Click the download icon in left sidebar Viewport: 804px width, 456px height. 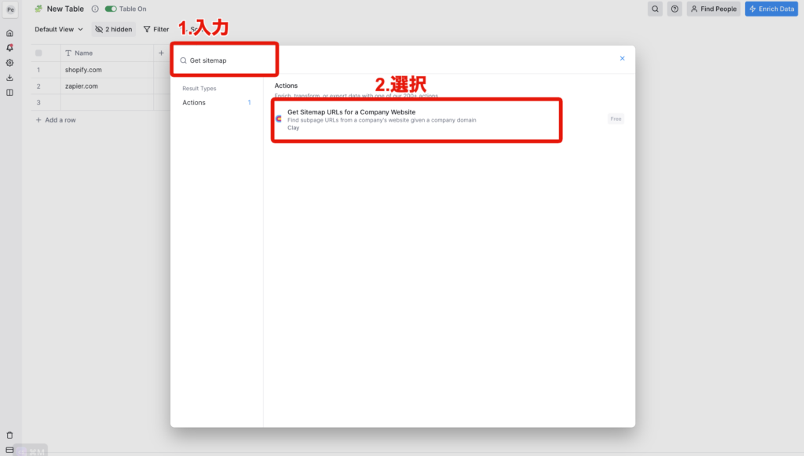[x=9, y=78]
